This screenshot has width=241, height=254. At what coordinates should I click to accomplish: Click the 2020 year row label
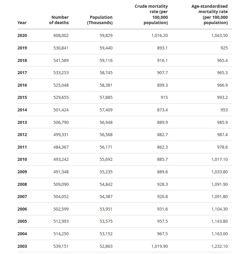click(22, 35)
